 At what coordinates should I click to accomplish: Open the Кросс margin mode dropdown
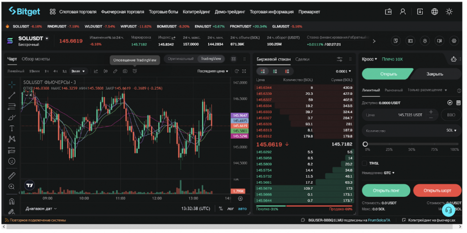tap(369, 59)
